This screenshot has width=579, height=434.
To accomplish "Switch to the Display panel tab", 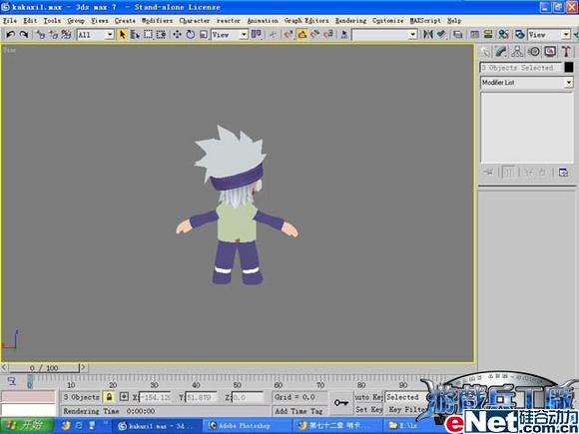I will tap(550, 52).
